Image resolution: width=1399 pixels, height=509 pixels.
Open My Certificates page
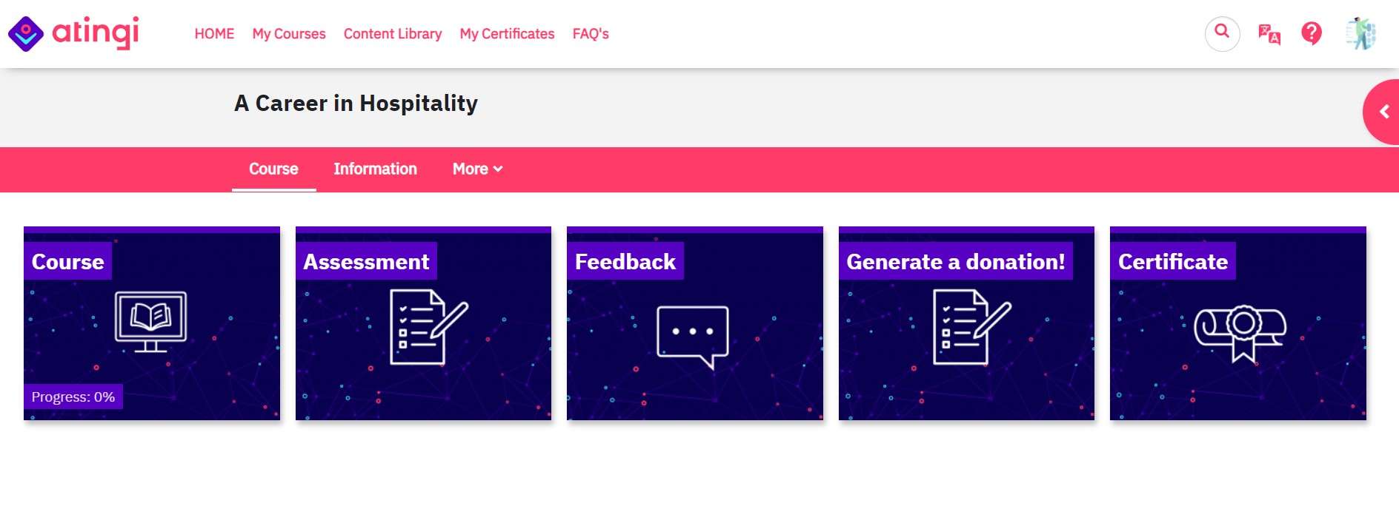point(507,34)
